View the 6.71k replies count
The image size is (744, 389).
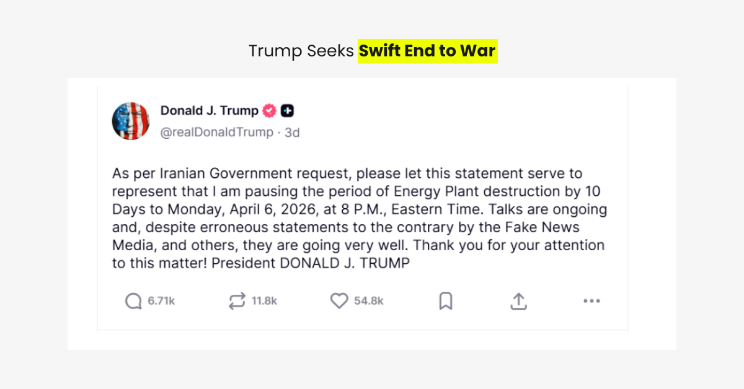point(161,301)
